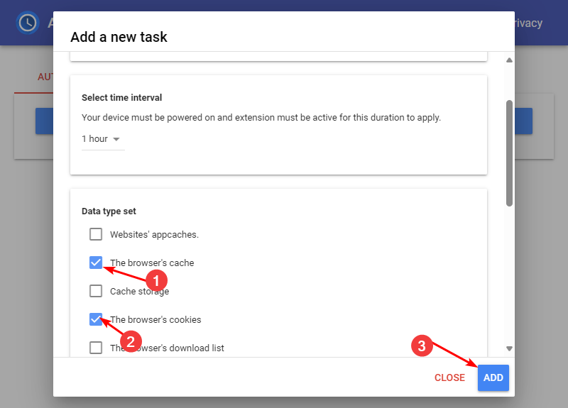Open the 1 hour time interval dropdown
The width and height of the screenshot is (568, 408).
(x=103, y=139)
